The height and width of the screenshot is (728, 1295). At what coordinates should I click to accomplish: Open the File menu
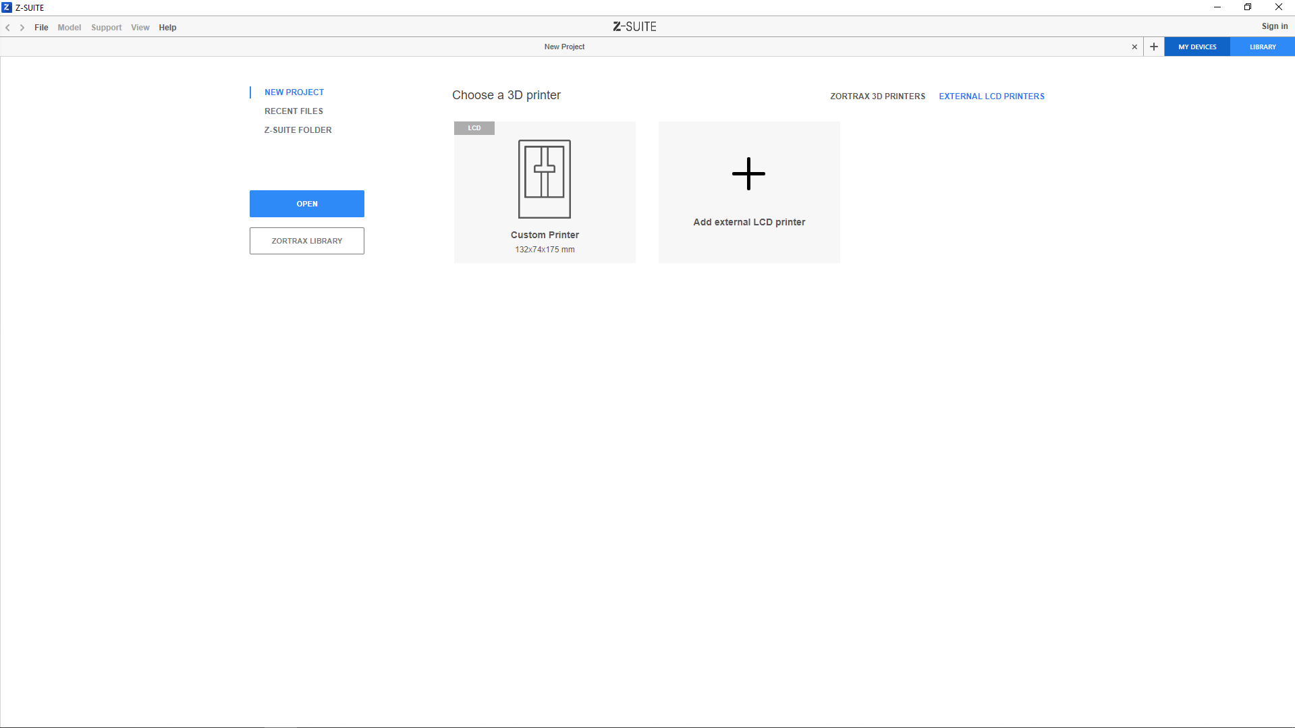pyautogui.click(x=41, y=28)
